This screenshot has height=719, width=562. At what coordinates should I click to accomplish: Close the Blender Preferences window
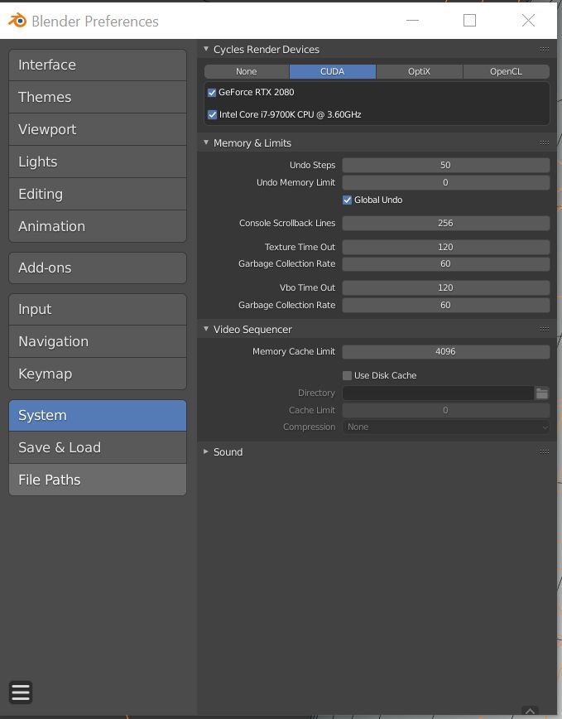tap(528, 21)
